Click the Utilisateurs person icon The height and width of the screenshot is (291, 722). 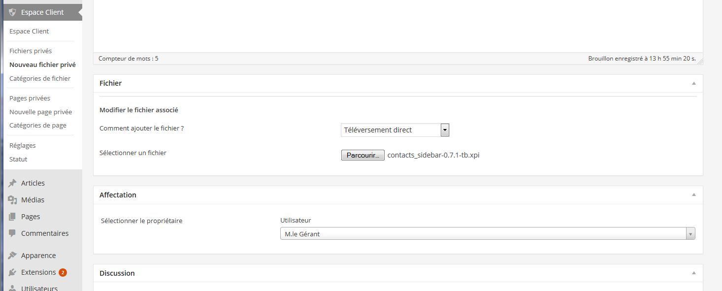12,289
